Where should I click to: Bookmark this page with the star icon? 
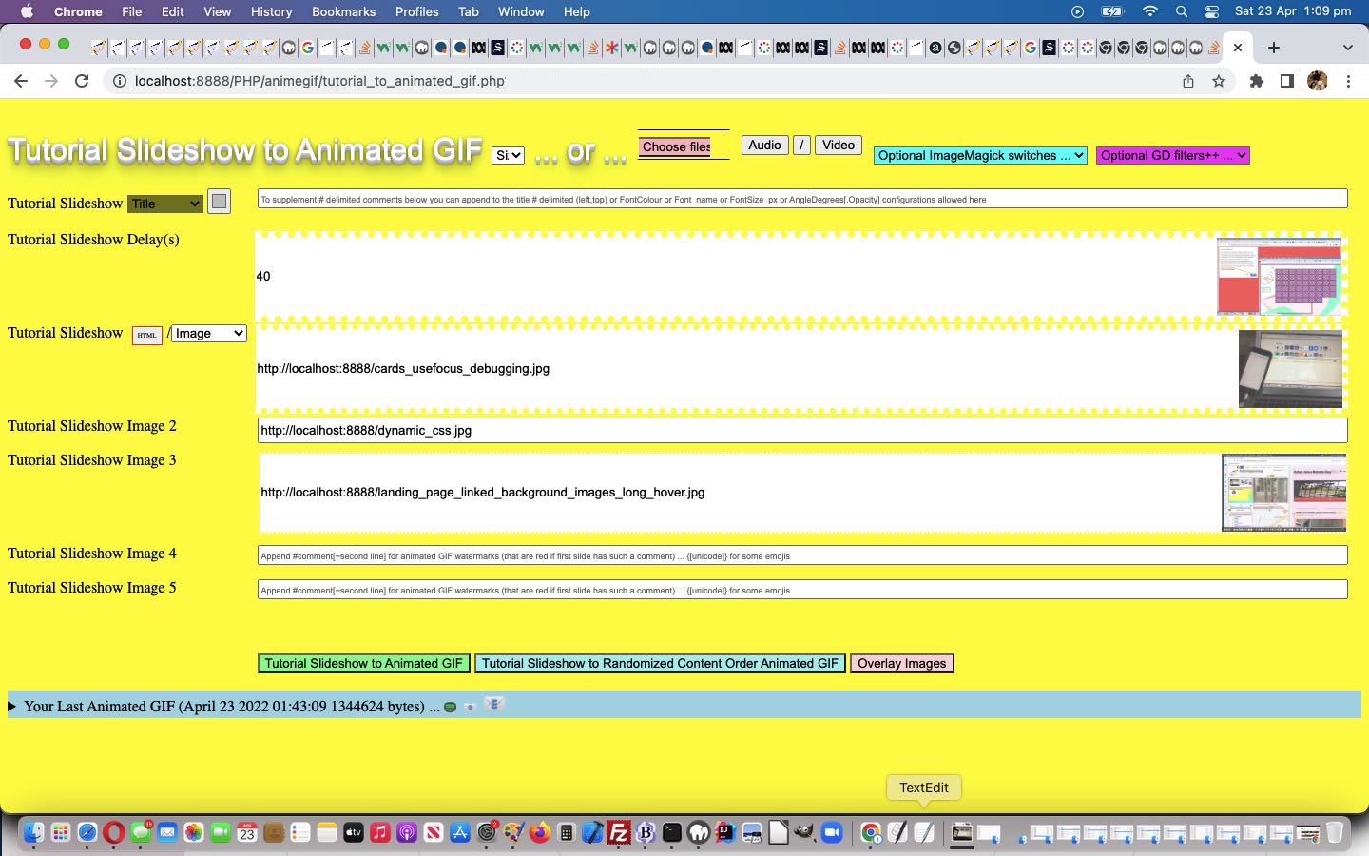(1219, 81)
